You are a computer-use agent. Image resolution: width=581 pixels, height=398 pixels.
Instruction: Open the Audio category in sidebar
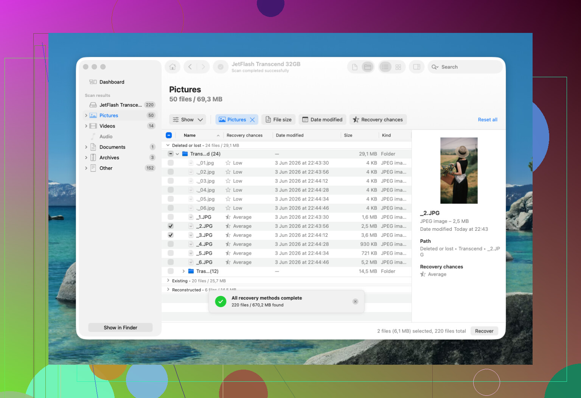point(106,137)
